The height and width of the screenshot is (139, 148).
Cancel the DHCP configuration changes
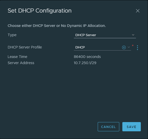pos(108,127)
